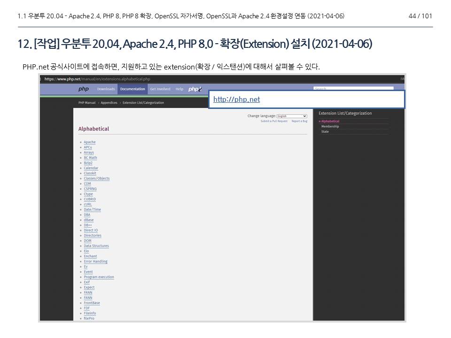This screenshot has height=338, width=451.
Task: Open the Program execution link
Action: pos(99,277)
